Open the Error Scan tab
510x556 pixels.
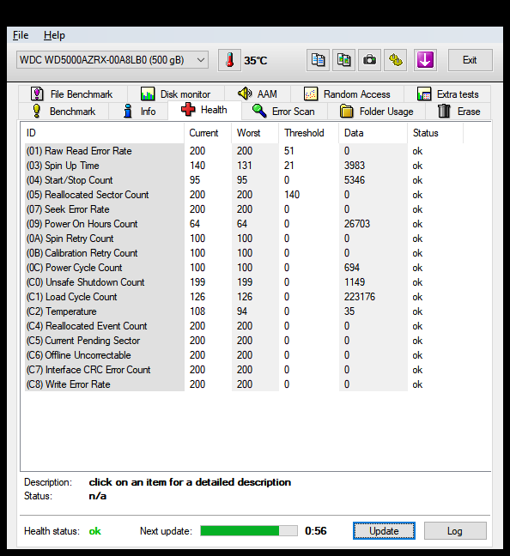[x=284, y=112]
